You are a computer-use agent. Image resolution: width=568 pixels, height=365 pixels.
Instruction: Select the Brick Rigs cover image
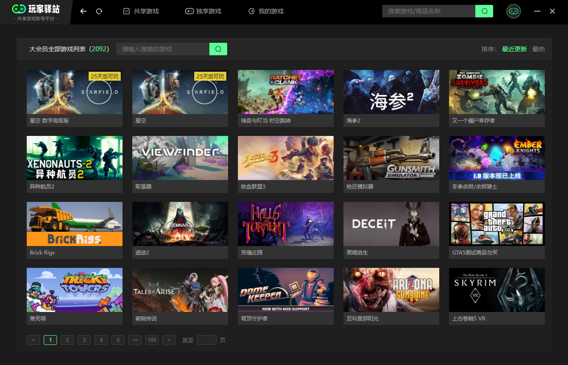[74, 224]
